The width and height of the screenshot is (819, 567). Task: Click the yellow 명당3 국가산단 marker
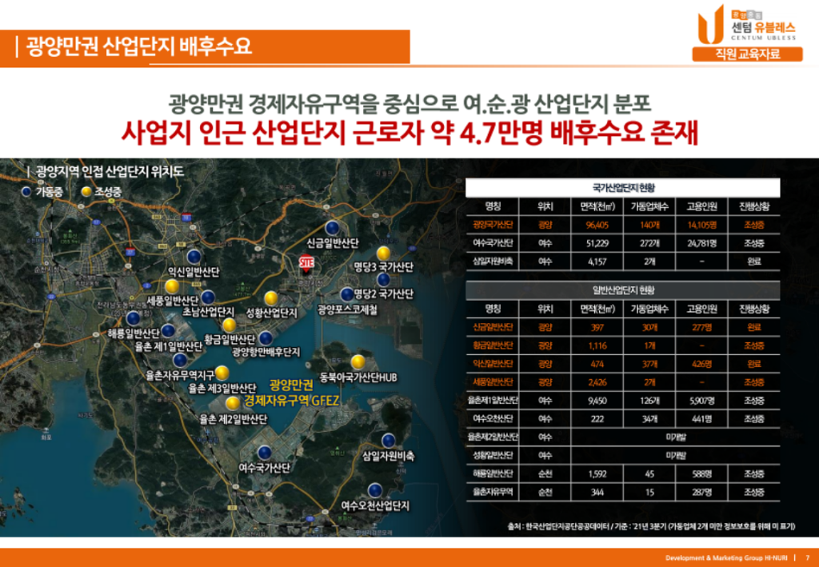383,253
